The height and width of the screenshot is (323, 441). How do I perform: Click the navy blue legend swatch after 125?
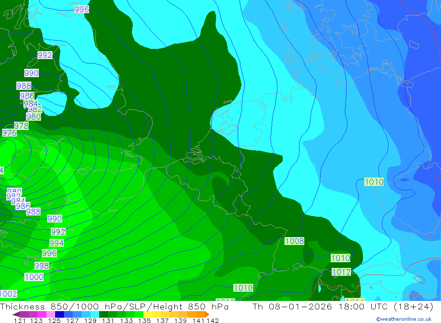60,314
